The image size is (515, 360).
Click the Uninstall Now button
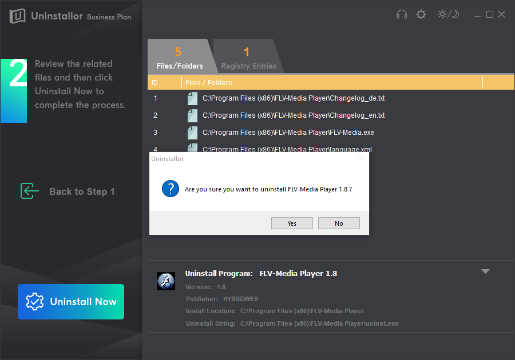[x=71, y=302]
